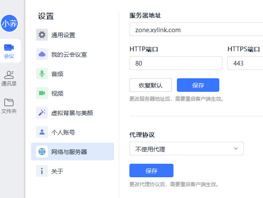Save the proxy protocol setting
The image size is (263, 198).
click(x=151, y=171)
